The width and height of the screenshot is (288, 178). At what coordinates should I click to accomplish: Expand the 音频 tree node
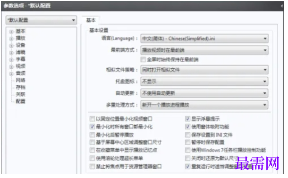tap(11, 74)
